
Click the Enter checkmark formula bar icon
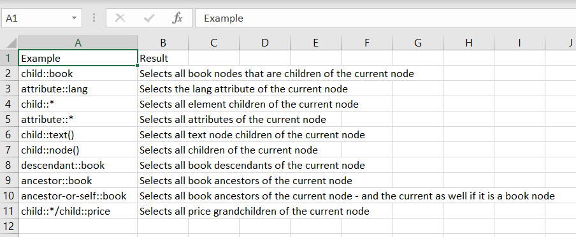tap(148, 18)
